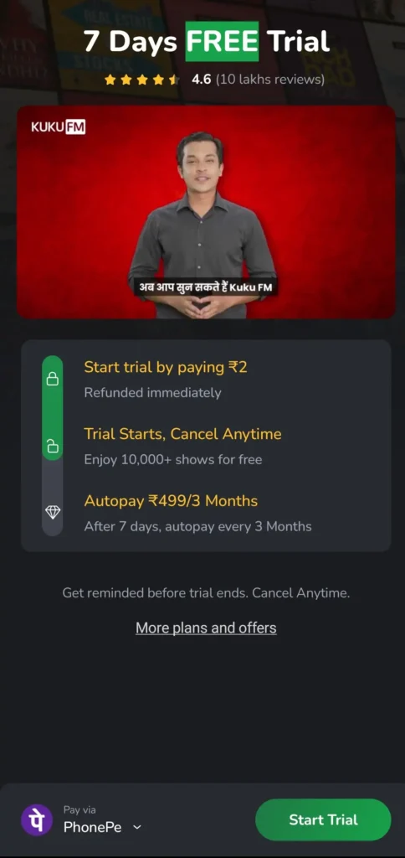The height and width of the screenshot is (858, 405).
Task: Tap the 4.6 rating reviews text
Action: tap(258, 80)
